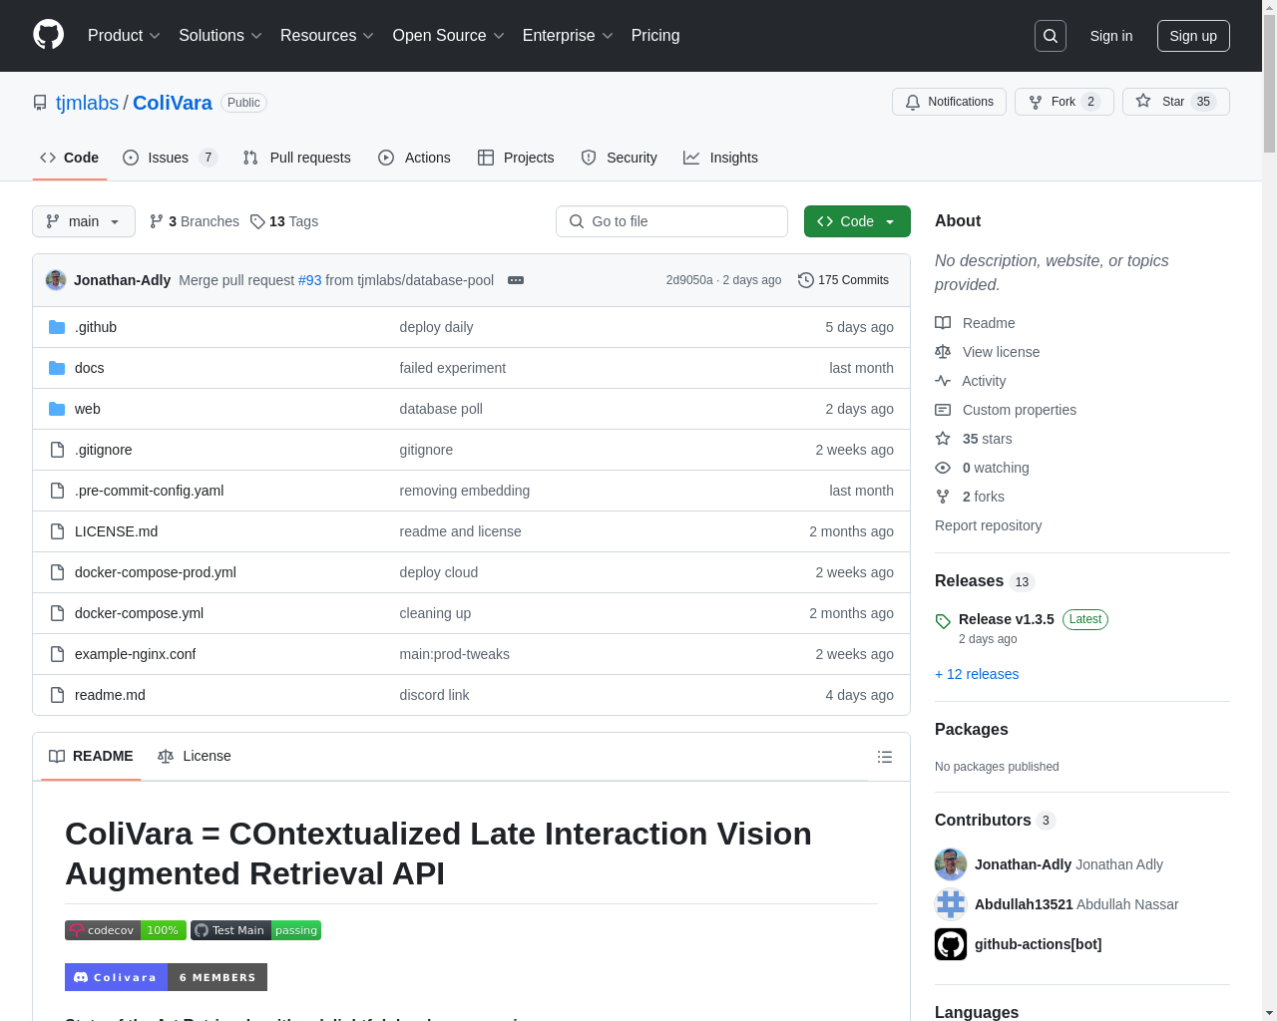
Task: Click the fork icon beside 2 forks
Action: [943, 497]
